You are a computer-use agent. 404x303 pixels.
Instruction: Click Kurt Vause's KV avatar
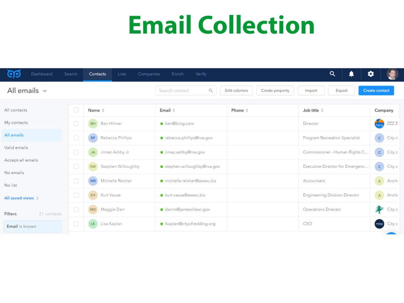click(x=93, y=195)
